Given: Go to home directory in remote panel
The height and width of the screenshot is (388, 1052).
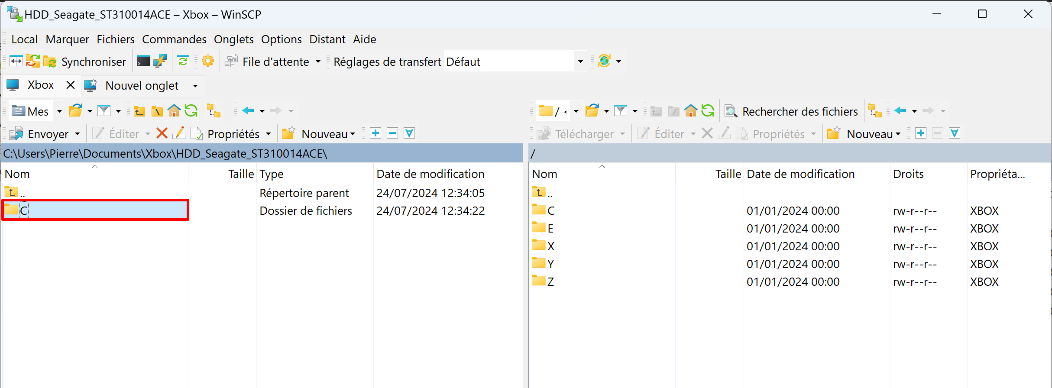Looking at the screenshot, I should coord(691,111).
